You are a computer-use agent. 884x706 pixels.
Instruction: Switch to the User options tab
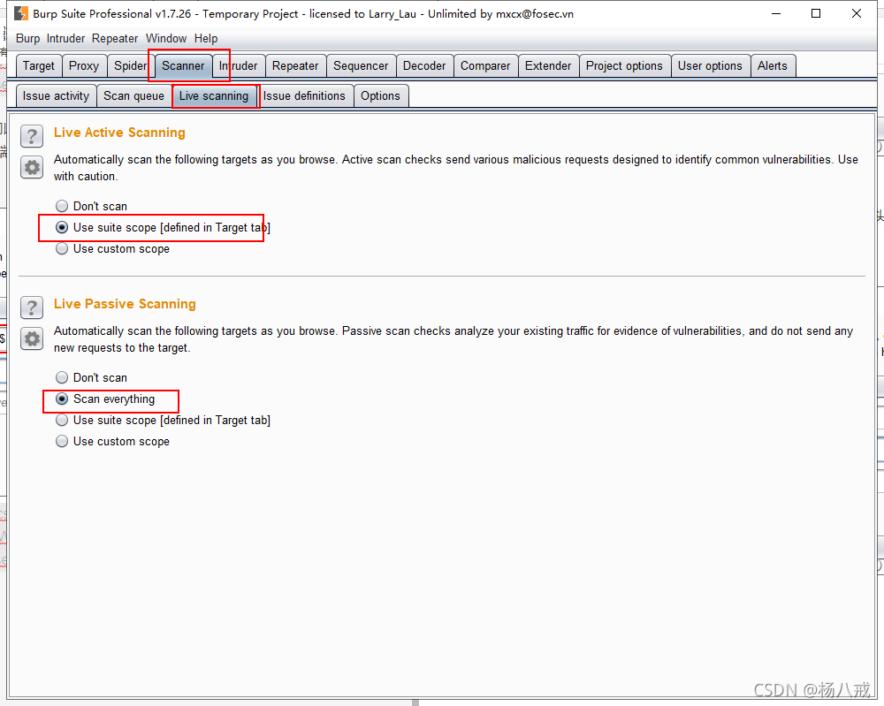(711, 66)
